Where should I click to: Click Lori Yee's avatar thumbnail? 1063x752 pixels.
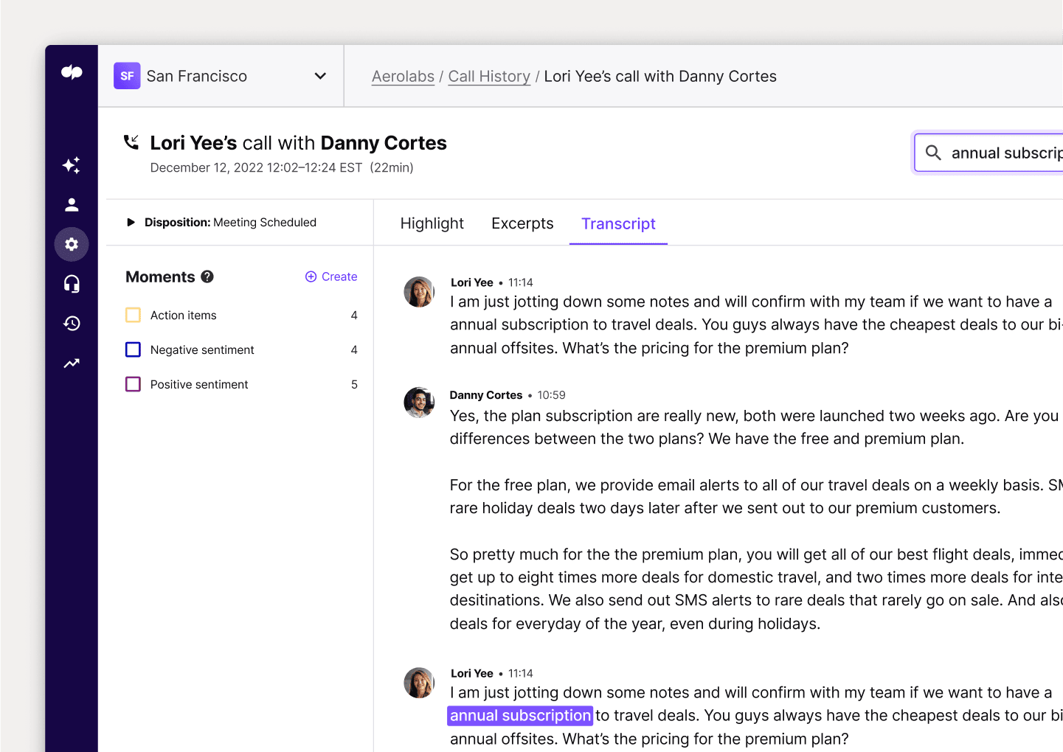[x=419, y=292]
